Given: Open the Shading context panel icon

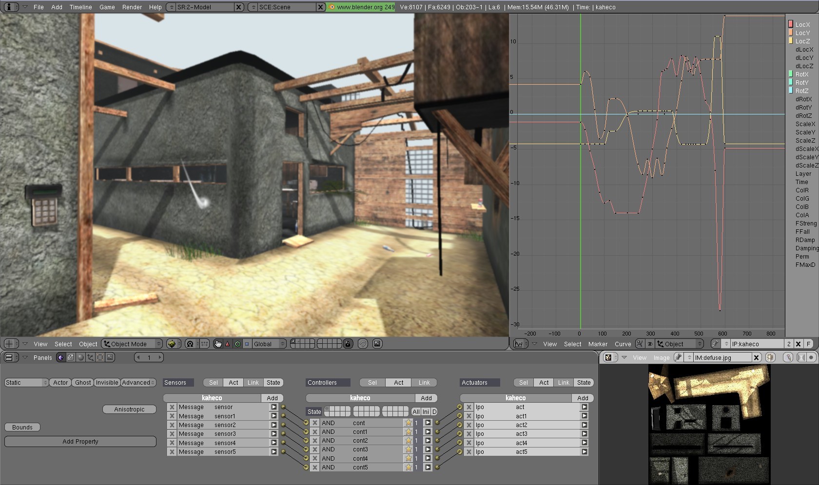Looking at the screenshot, I should pos(80,357).
